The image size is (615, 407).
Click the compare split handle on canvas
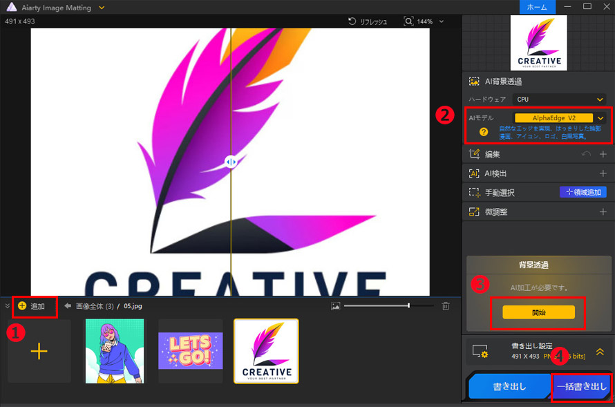(231, 162)
